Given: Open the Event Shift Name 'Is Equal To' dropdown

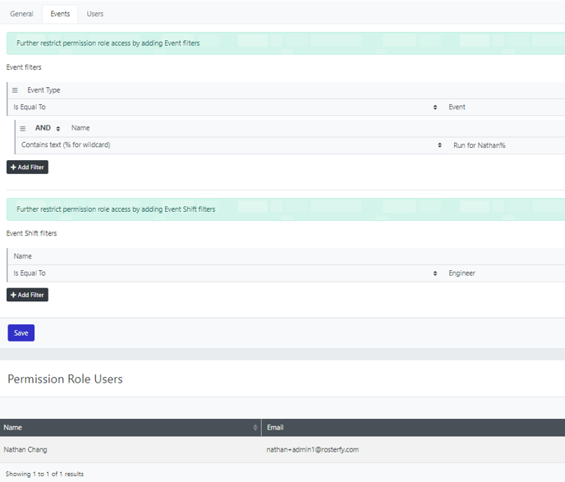Looking at the screenshot, I should pyautogui.click(x=225, y=273).
